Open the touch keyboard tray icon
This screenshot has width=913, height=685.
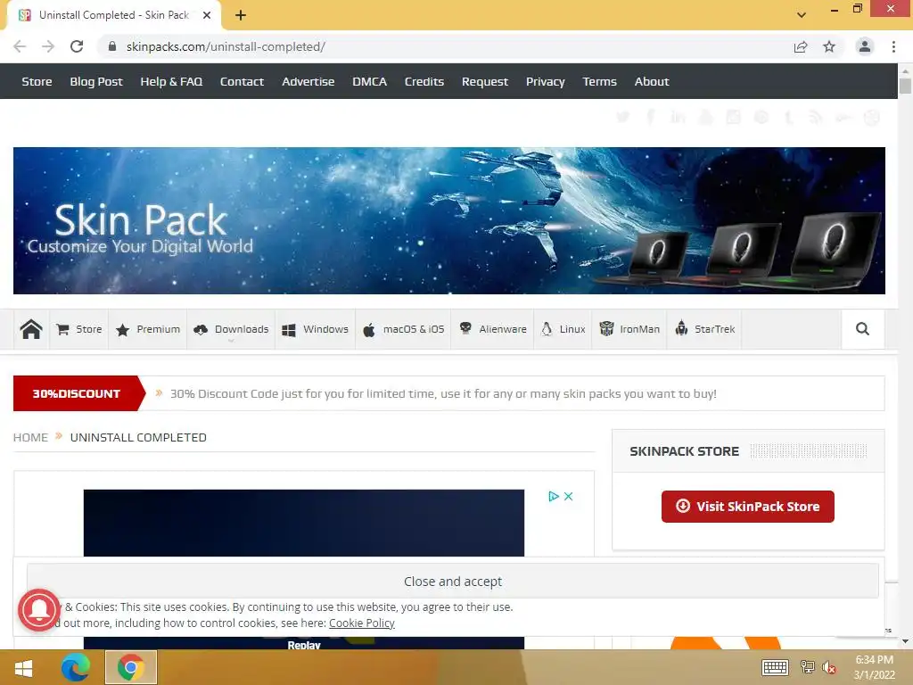click(775, 667)
